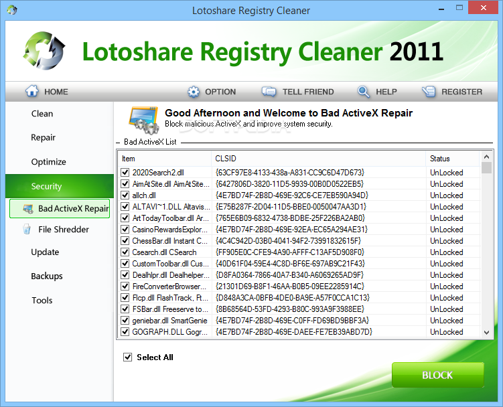Screen dimensions: 503x407
Task: Sort by the Item column header
Action: tap(165, 159)
